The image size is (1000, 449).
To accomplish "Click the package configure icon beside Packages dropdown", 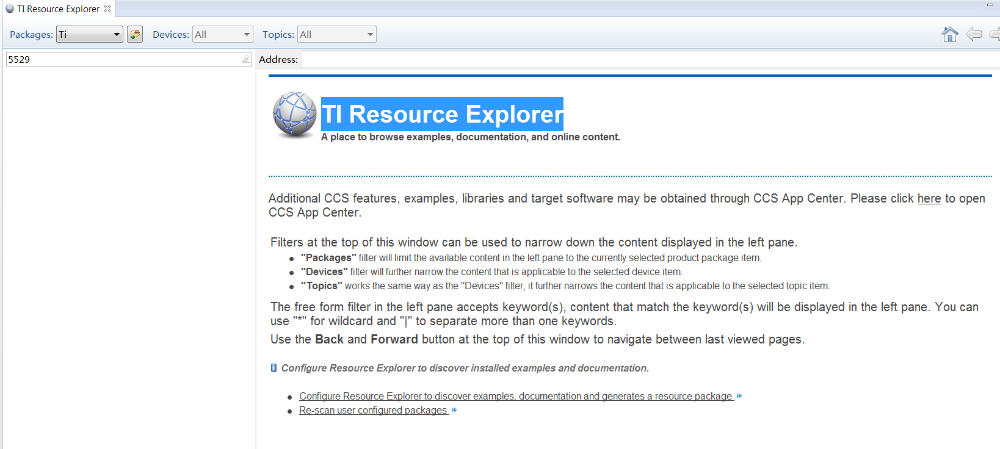I will tap(135, 34).
